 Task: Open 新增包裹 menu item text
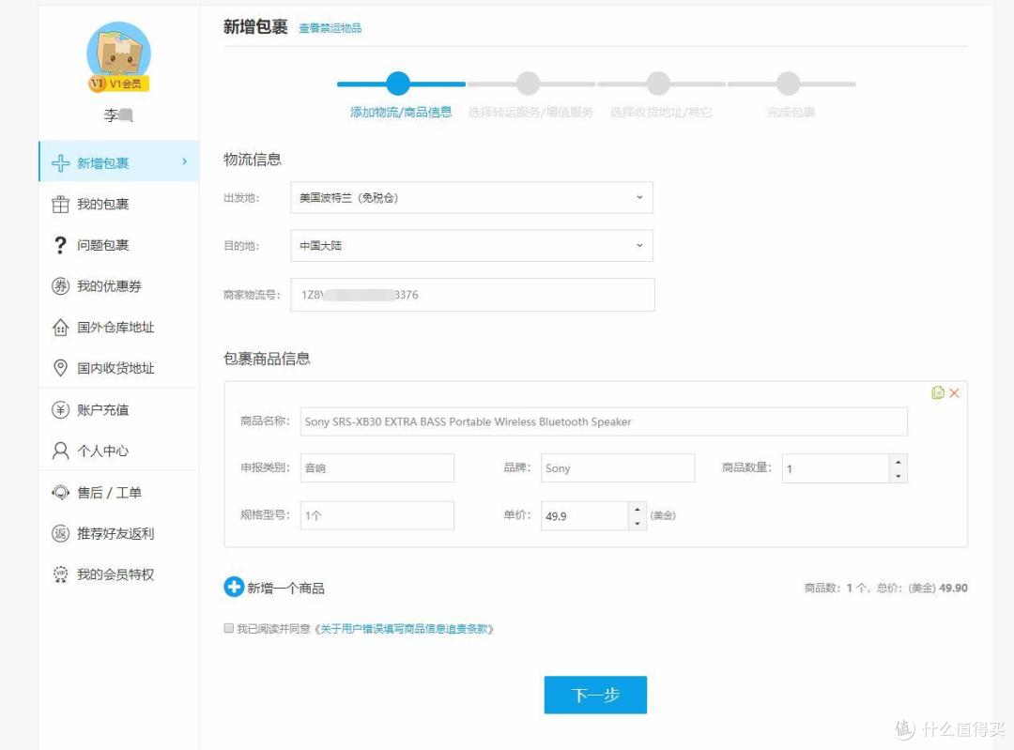(x=103, y=163)
